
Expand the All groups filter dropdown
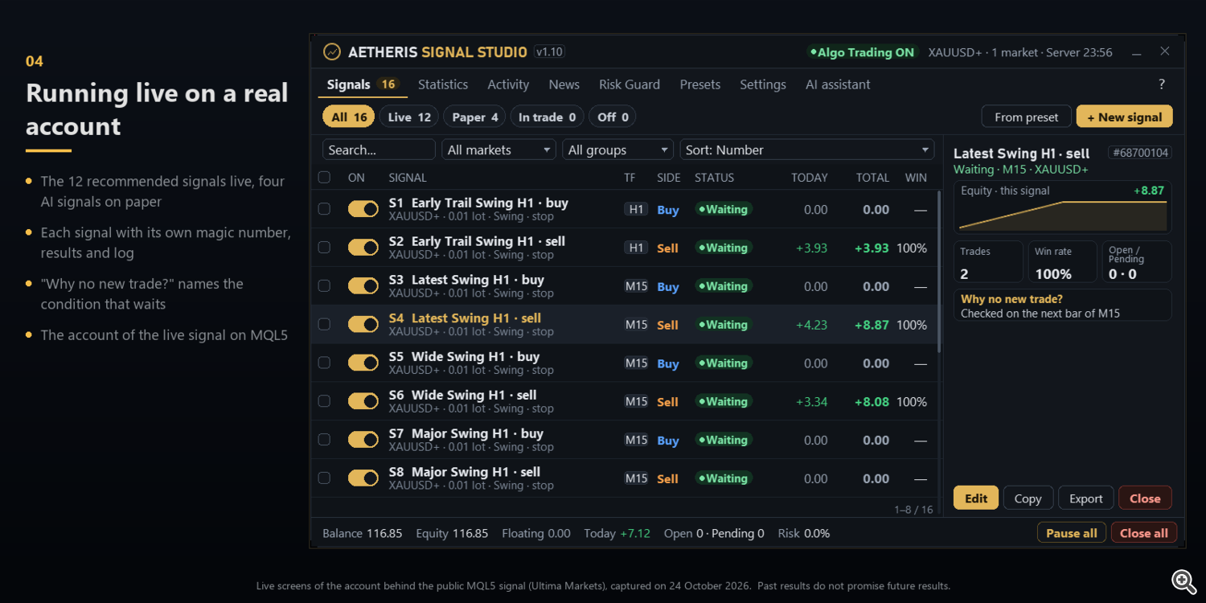pos(617,150)
